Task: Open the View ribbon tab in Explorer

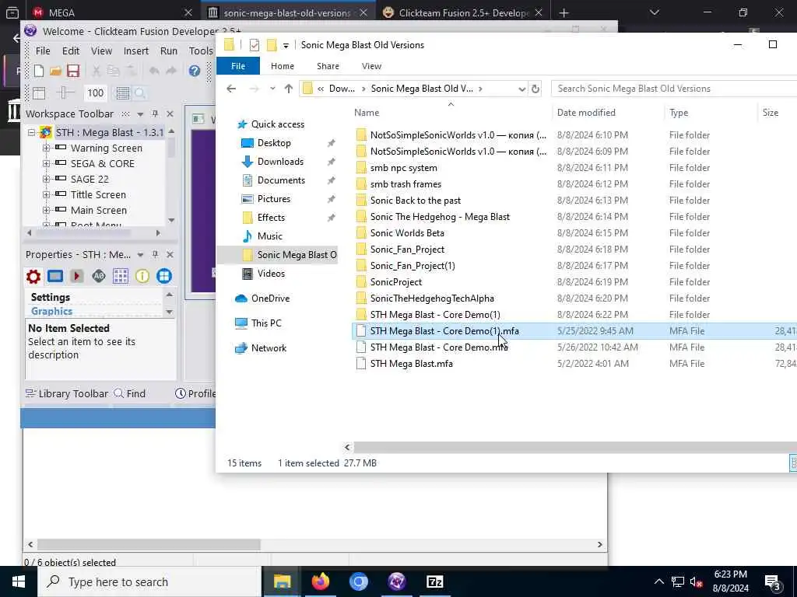Action: 371,66
